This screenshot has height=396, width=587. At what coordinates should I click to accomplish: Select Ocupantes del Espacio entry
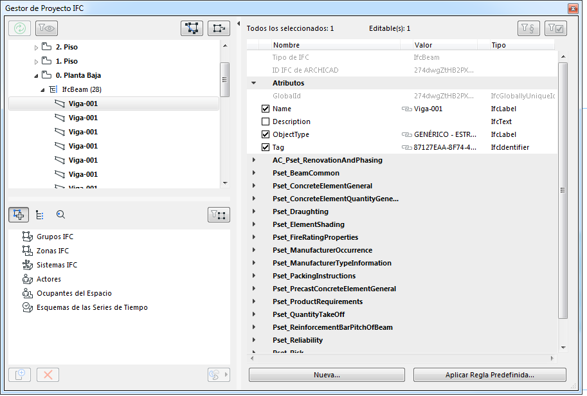[74, 293]
